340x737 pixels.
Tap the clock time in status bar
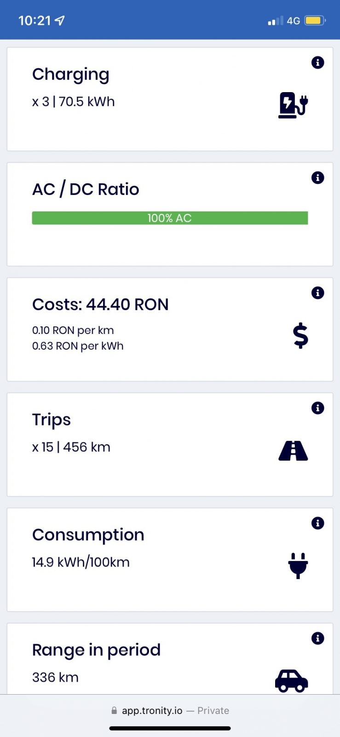(35, 21)
